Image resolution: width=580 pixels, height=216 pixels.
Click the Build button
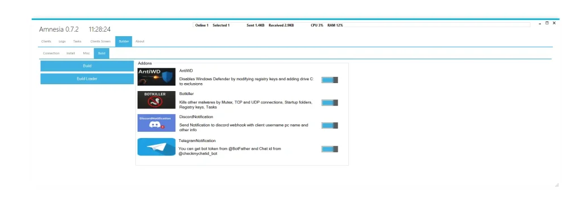click(87, 66)
